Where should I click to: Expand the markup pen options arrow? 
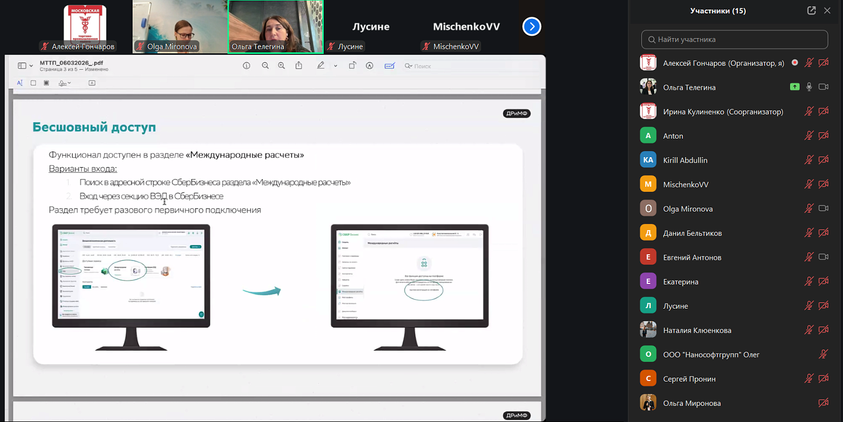[336, 66]
